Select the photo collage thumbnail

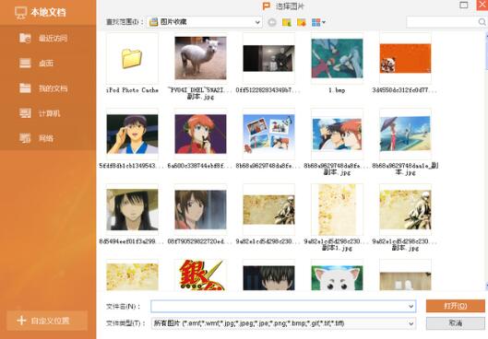point(268,134)
